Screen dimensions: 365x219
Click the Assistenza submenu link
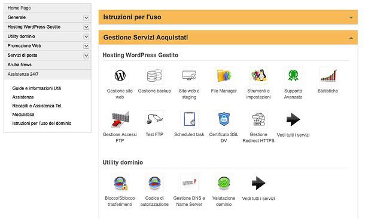[23, 97]
